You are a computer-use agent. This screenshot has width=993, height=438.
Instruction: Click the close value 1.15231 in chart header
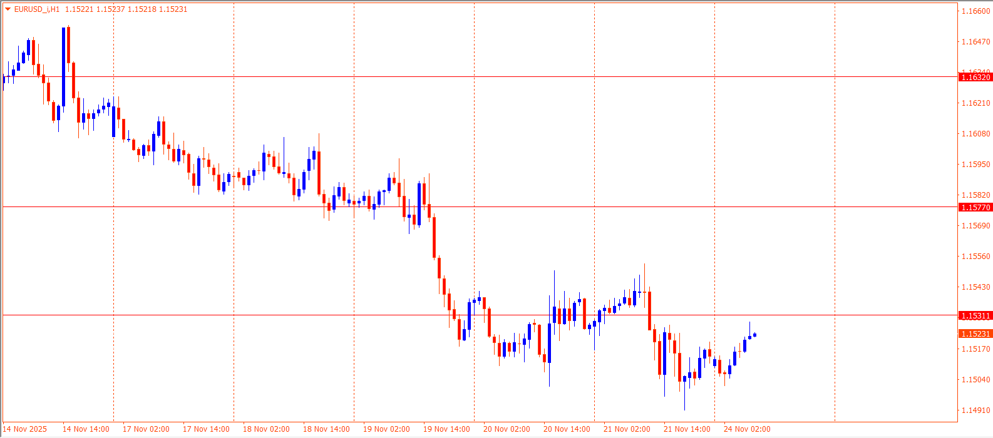[173, 9]
